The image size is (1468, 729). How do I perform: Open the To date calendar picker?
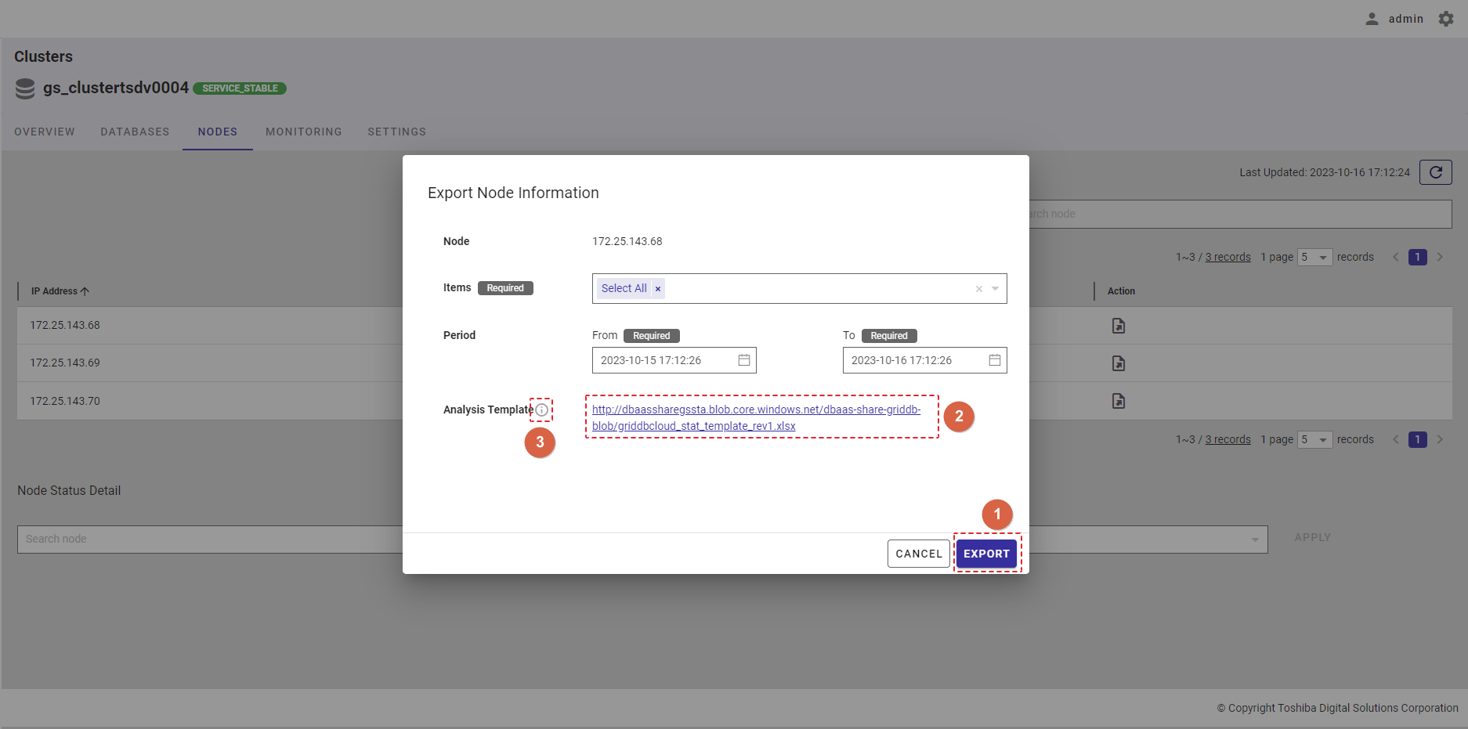click(x=995, y=360)
